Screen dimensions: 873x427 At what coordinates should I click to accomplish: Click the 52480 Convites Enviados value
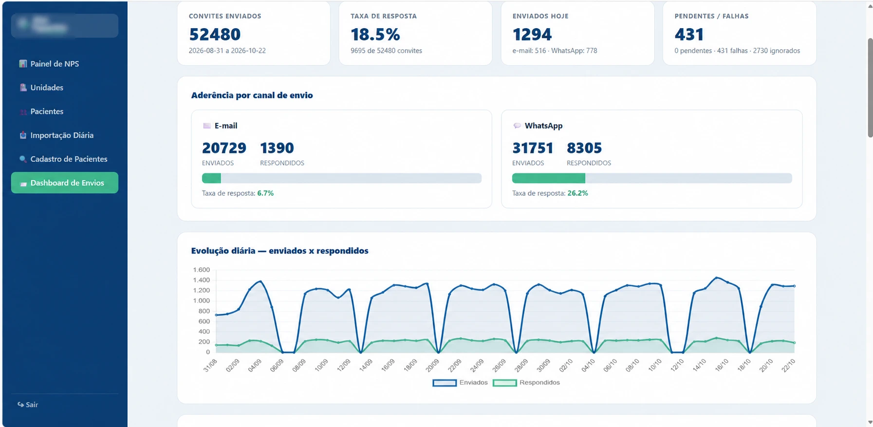coord(215,35)
